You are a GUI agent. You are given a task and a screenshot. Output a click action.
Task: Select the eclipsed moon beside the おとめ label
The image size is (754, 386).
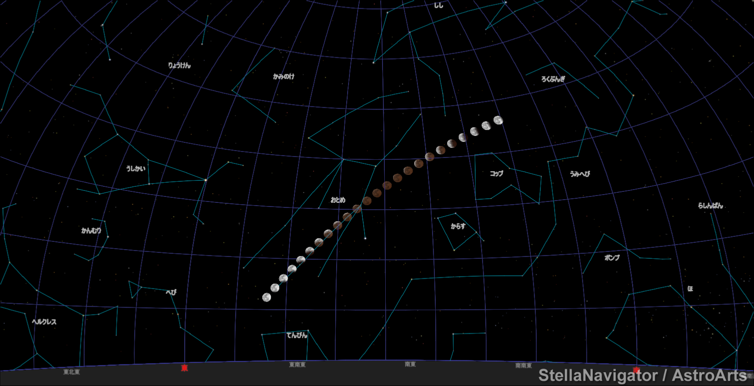(357, 209)
